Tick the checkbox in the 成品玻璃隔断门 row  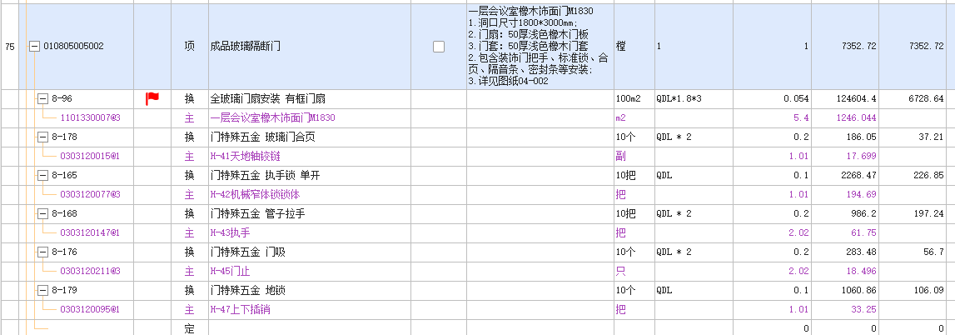[439, 47]
